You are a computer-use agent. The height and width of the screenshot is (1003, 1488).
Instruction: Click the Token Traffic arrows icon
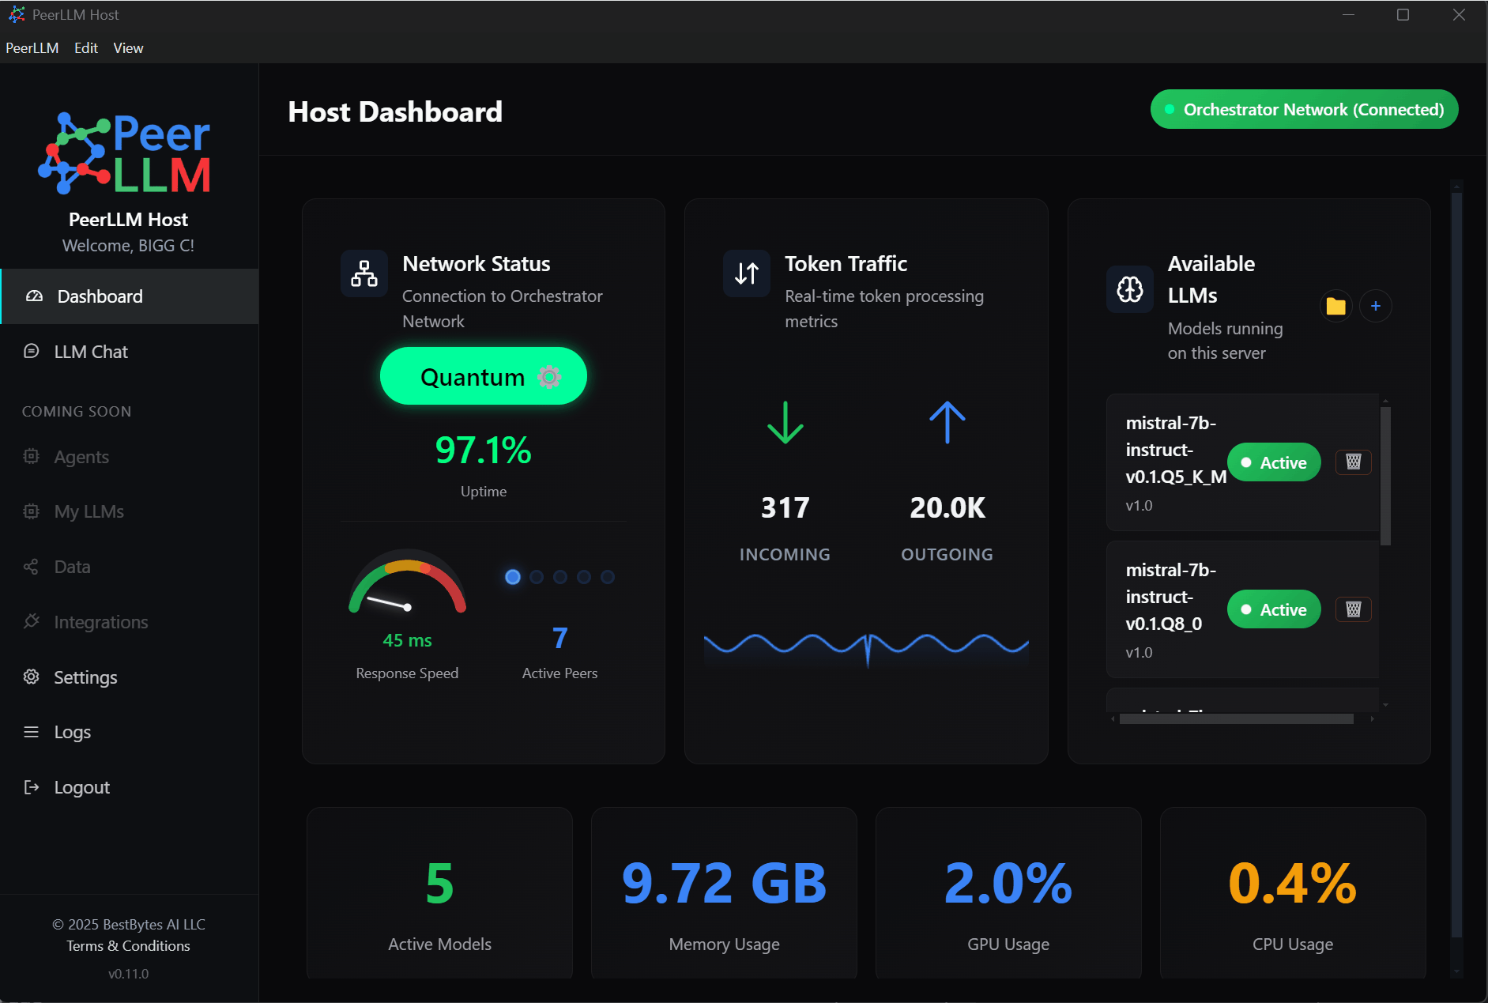tap(747, 273)
